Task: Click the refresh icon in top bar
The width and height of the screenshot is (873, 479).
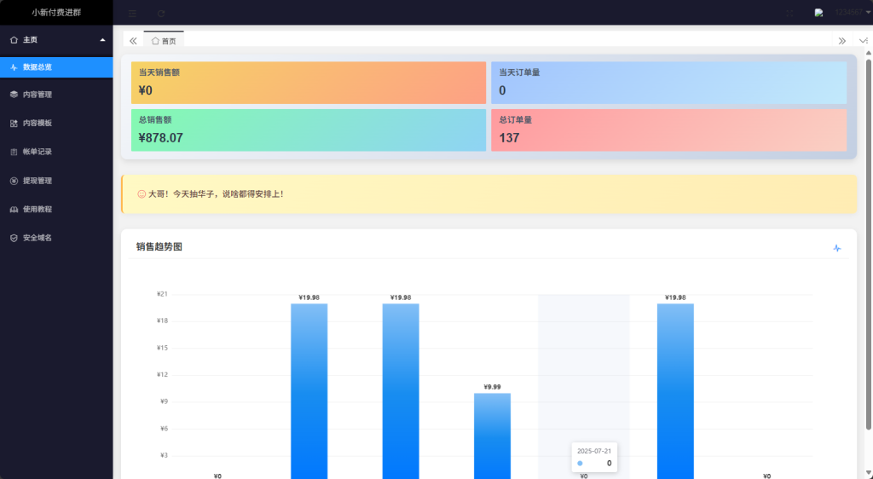Action: tap(161, 14)
